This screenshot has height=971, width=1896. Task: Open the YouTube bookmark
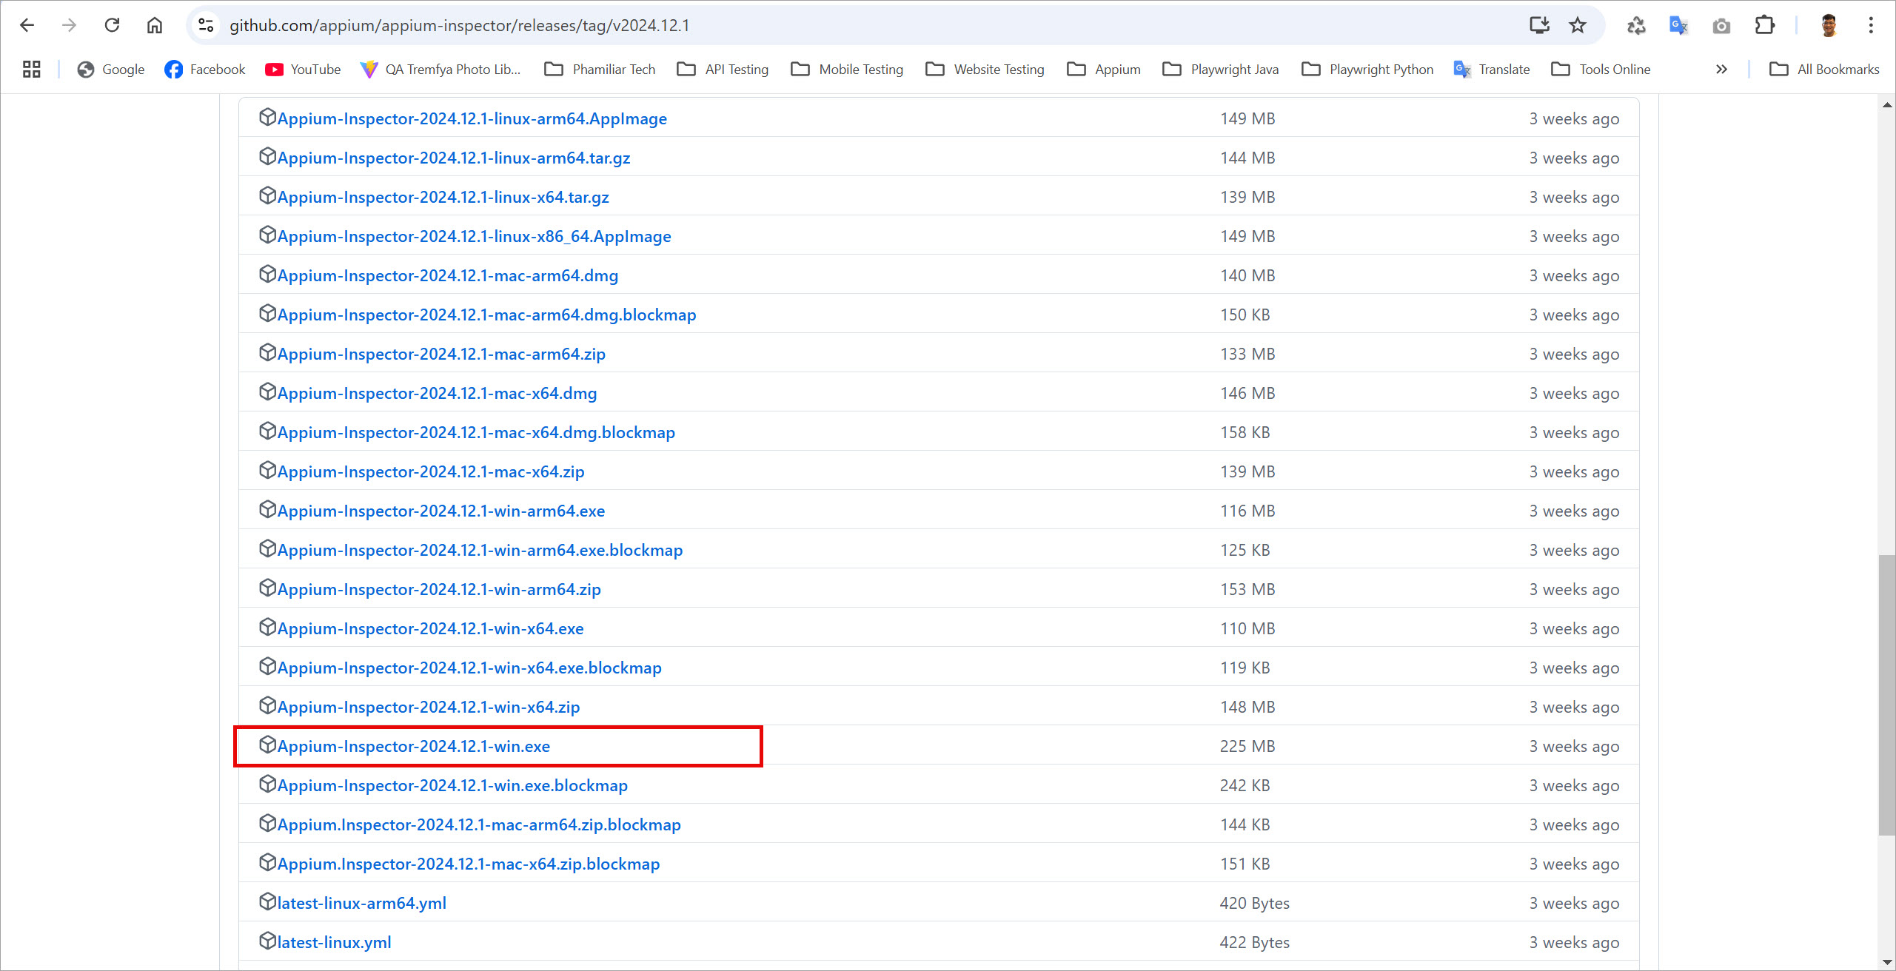303,69
